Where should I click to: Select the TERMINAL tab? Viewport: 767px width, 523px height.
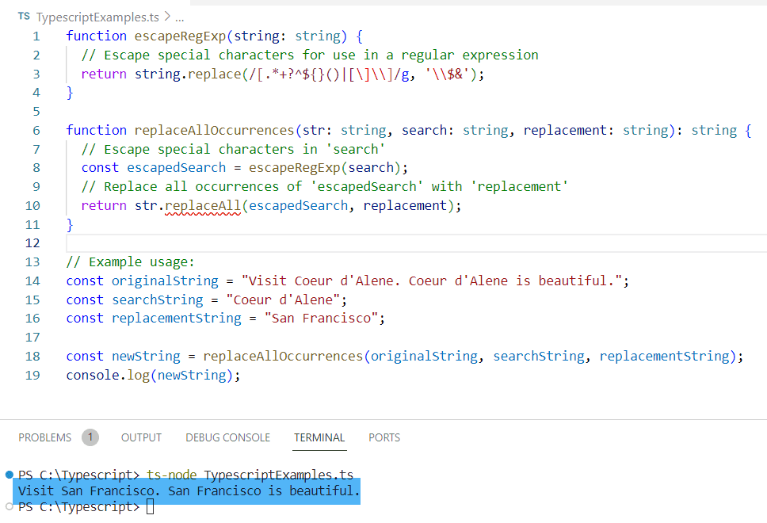(319, 437)
